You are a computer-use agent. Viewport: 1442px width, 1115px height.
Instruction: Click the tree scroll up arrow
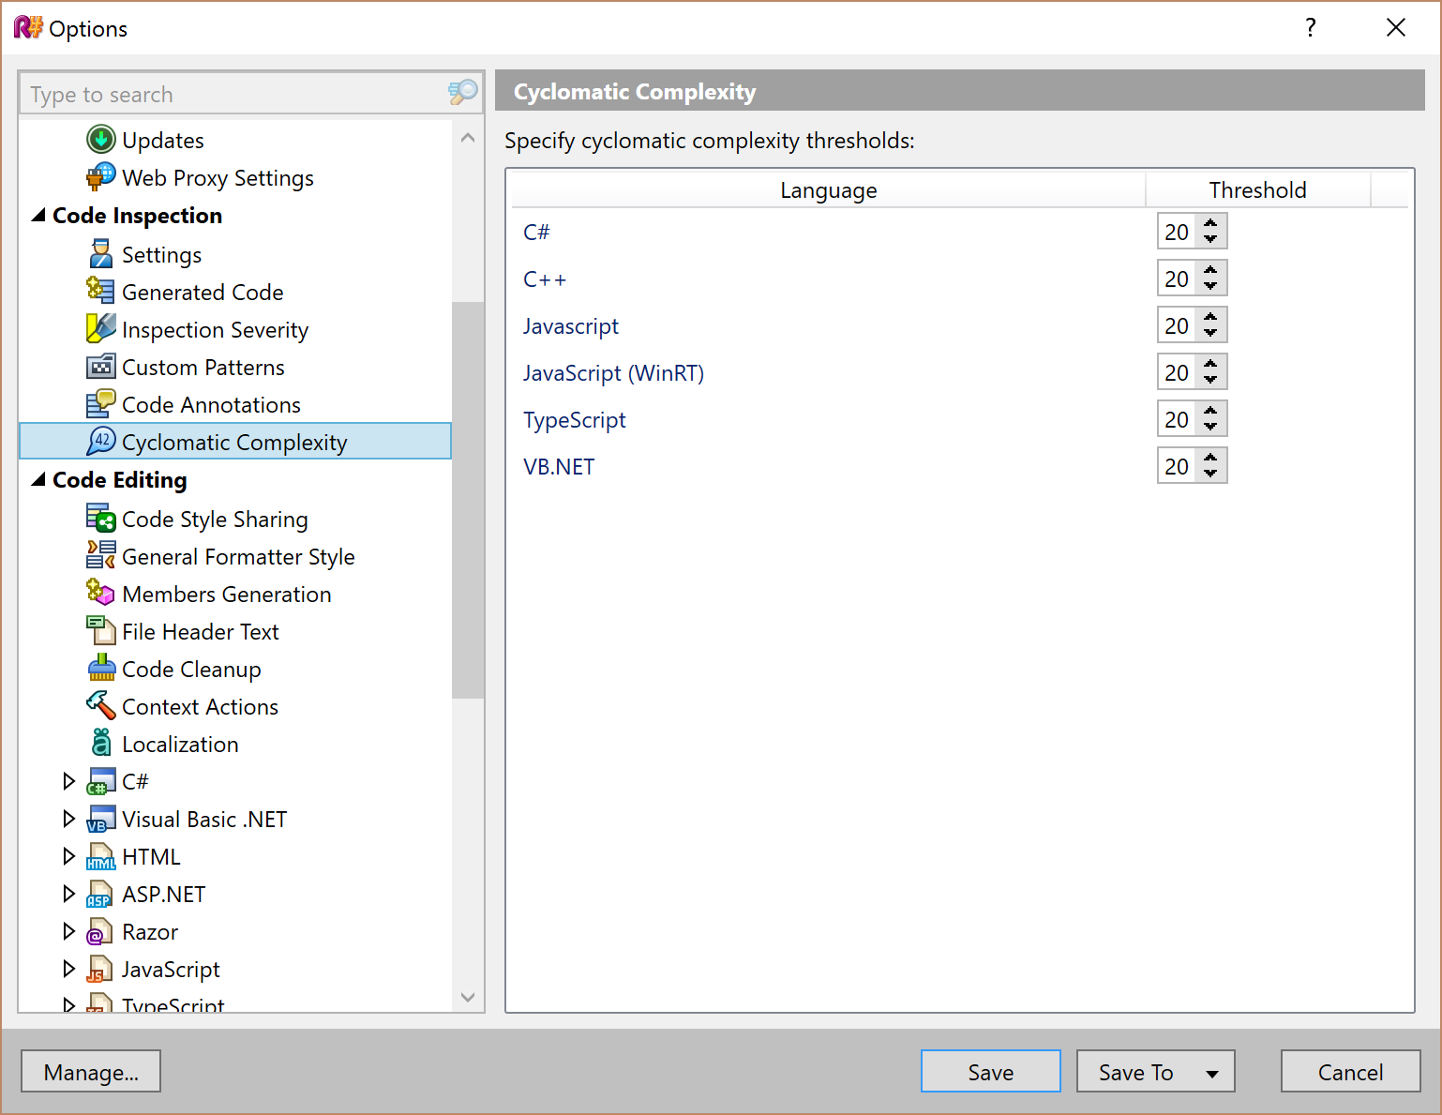point(467,137)
